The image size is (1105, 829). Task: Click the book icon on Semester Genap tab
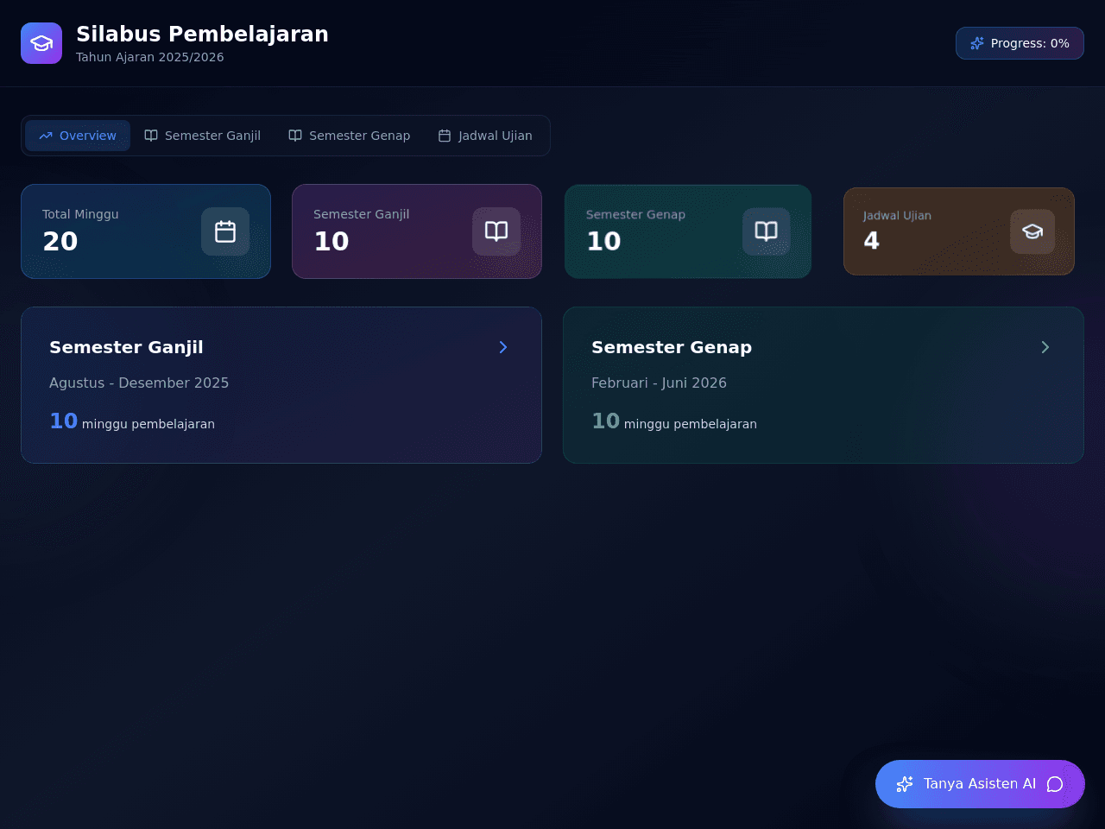point(295,136)
